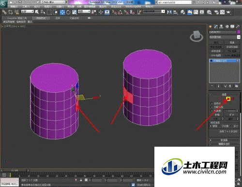Open the MAXScript menu

tap(133, 7)
